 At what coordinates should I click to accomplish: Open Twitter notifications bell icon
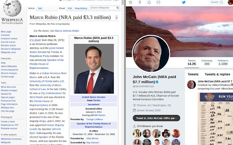coord(149,2)
